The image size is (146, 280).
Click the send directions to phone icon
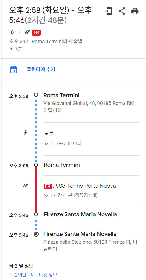108,11
